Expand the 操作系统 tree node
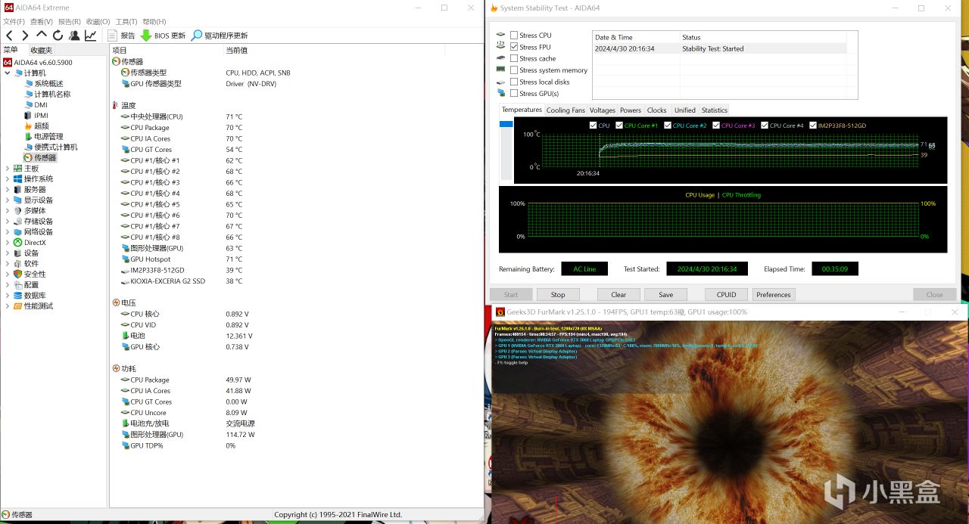Screen dimensions: 969x524 [8, 179]
